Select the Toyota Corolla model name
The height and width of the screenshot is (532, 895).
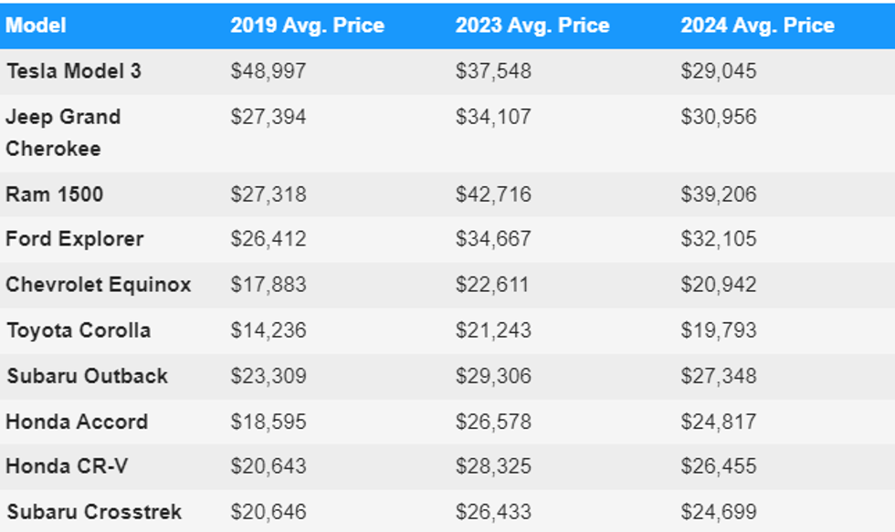point(79,330)
